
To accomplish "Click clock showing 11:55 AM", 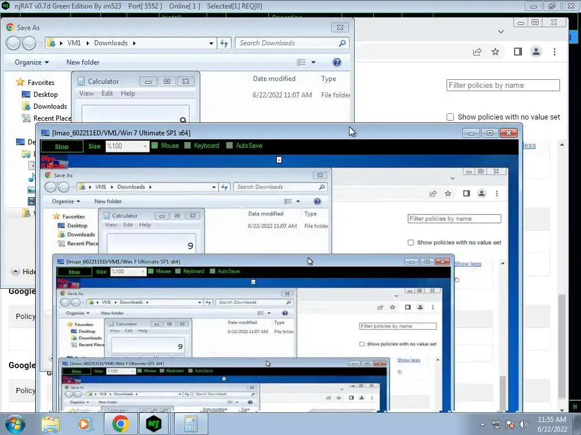I will click(x=551, y=420).
